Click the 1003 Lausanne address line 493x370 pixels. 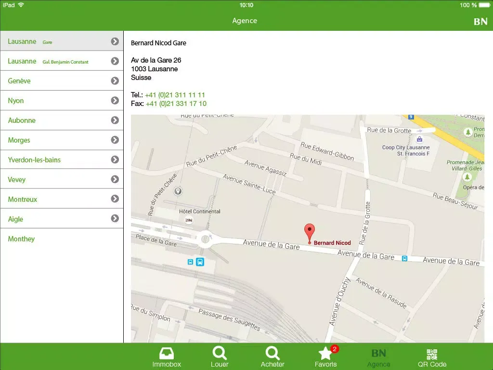[x=155, y=69]
